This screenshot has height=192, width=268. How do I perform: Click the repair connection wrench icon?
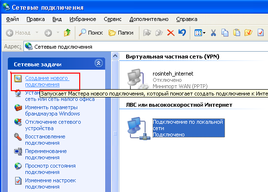click(18, 137)
